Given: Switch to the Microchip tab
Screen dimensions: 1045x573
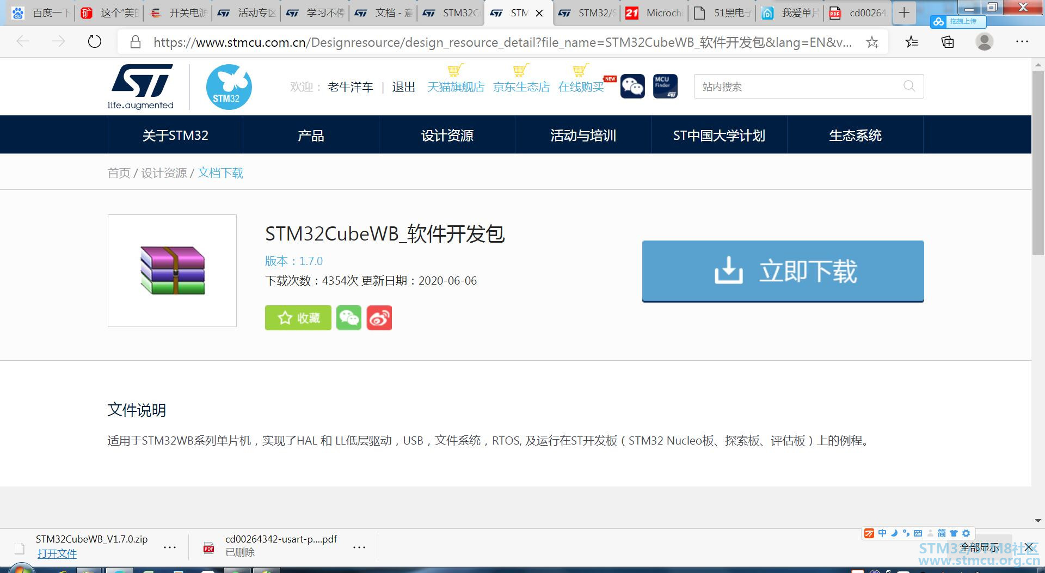Looking at the screenshot, I should click(654, 13).
